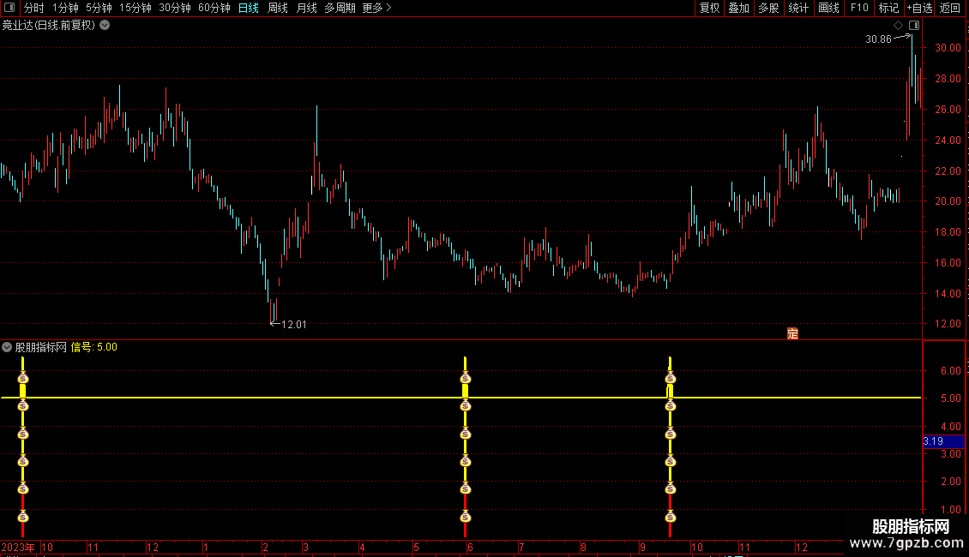Screen dimensions: 969x557
Task: Expand the 竞业达 chart title dropdown arrow
Action: tap(105, 26)
